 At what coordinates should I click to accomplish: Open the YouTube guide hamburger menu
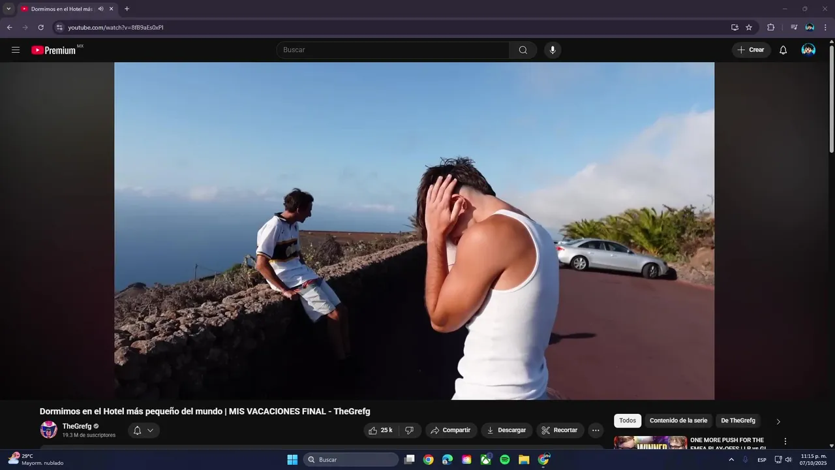click(16, 50)
